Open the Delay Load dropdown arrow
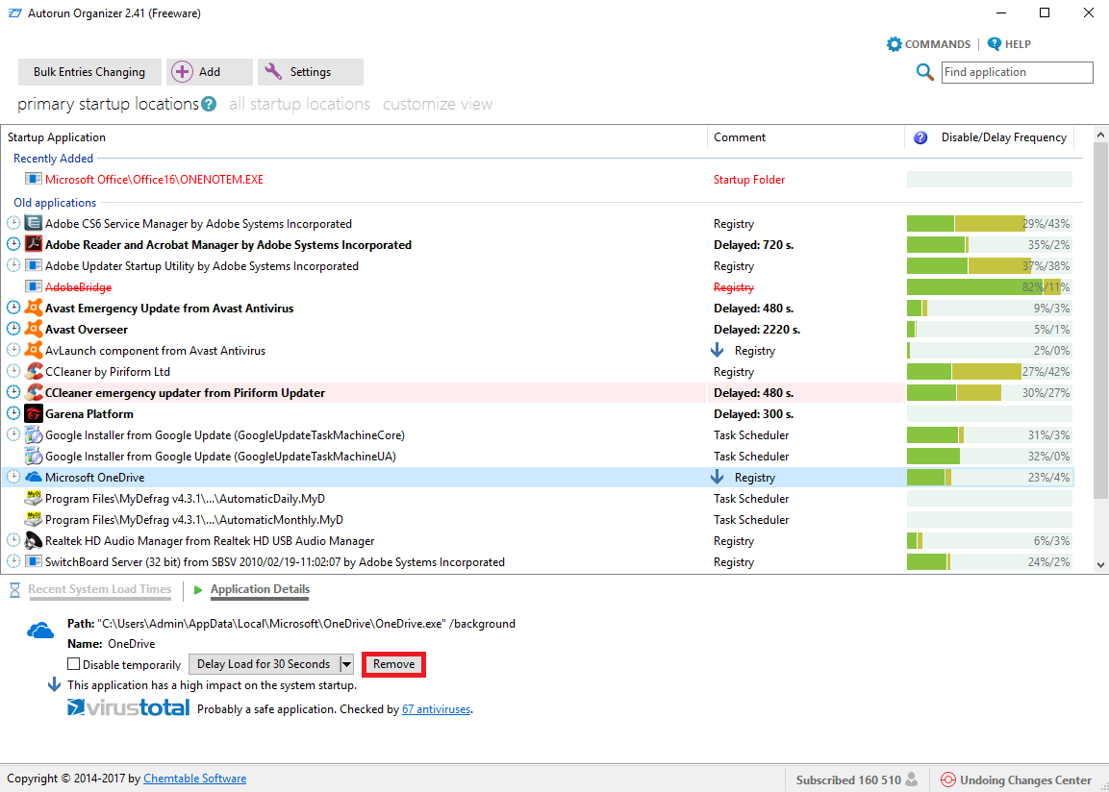This screenshot has width=1109, height=792. point(346,664)
